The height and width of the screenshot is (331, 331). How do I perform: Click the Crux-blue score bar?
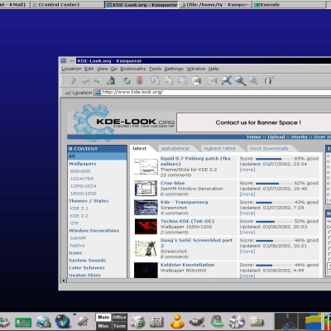click(x=274, y=183)
